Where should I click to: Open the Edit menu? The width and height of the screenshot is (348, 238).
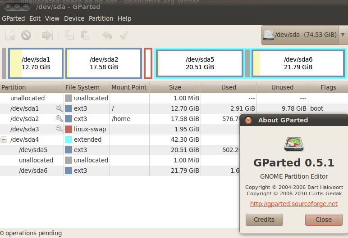[35, 18]
